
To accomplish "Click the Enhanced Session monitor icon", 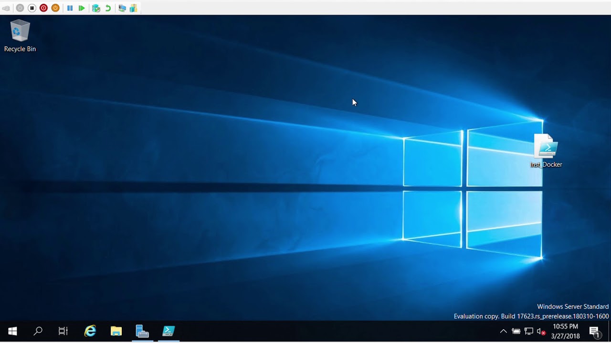I will pyautogui.click(x=122, y=8).
